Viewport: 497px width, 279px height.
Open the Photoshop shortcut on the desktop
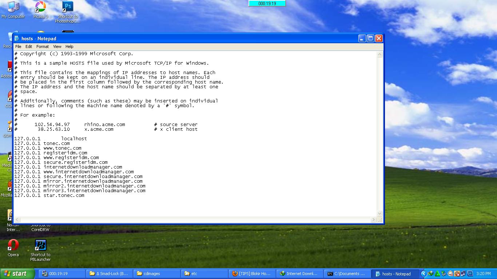[x=68, y=12]
